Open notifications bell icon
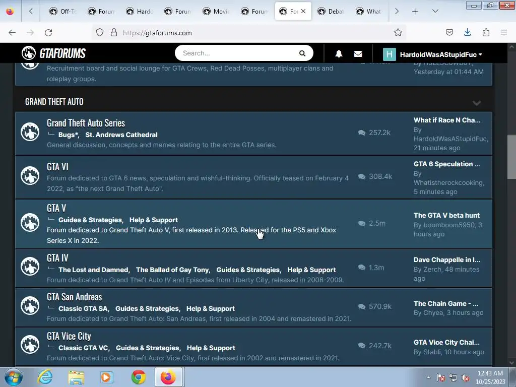This screenshot has height=387, width=516. (339, 54)
